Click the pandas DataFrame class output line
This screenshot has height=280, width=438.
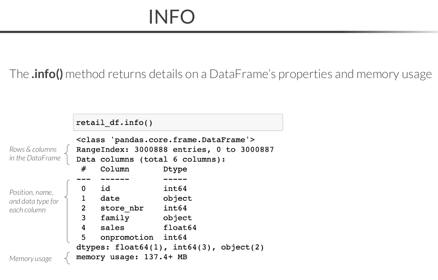(x=165, y=140)
